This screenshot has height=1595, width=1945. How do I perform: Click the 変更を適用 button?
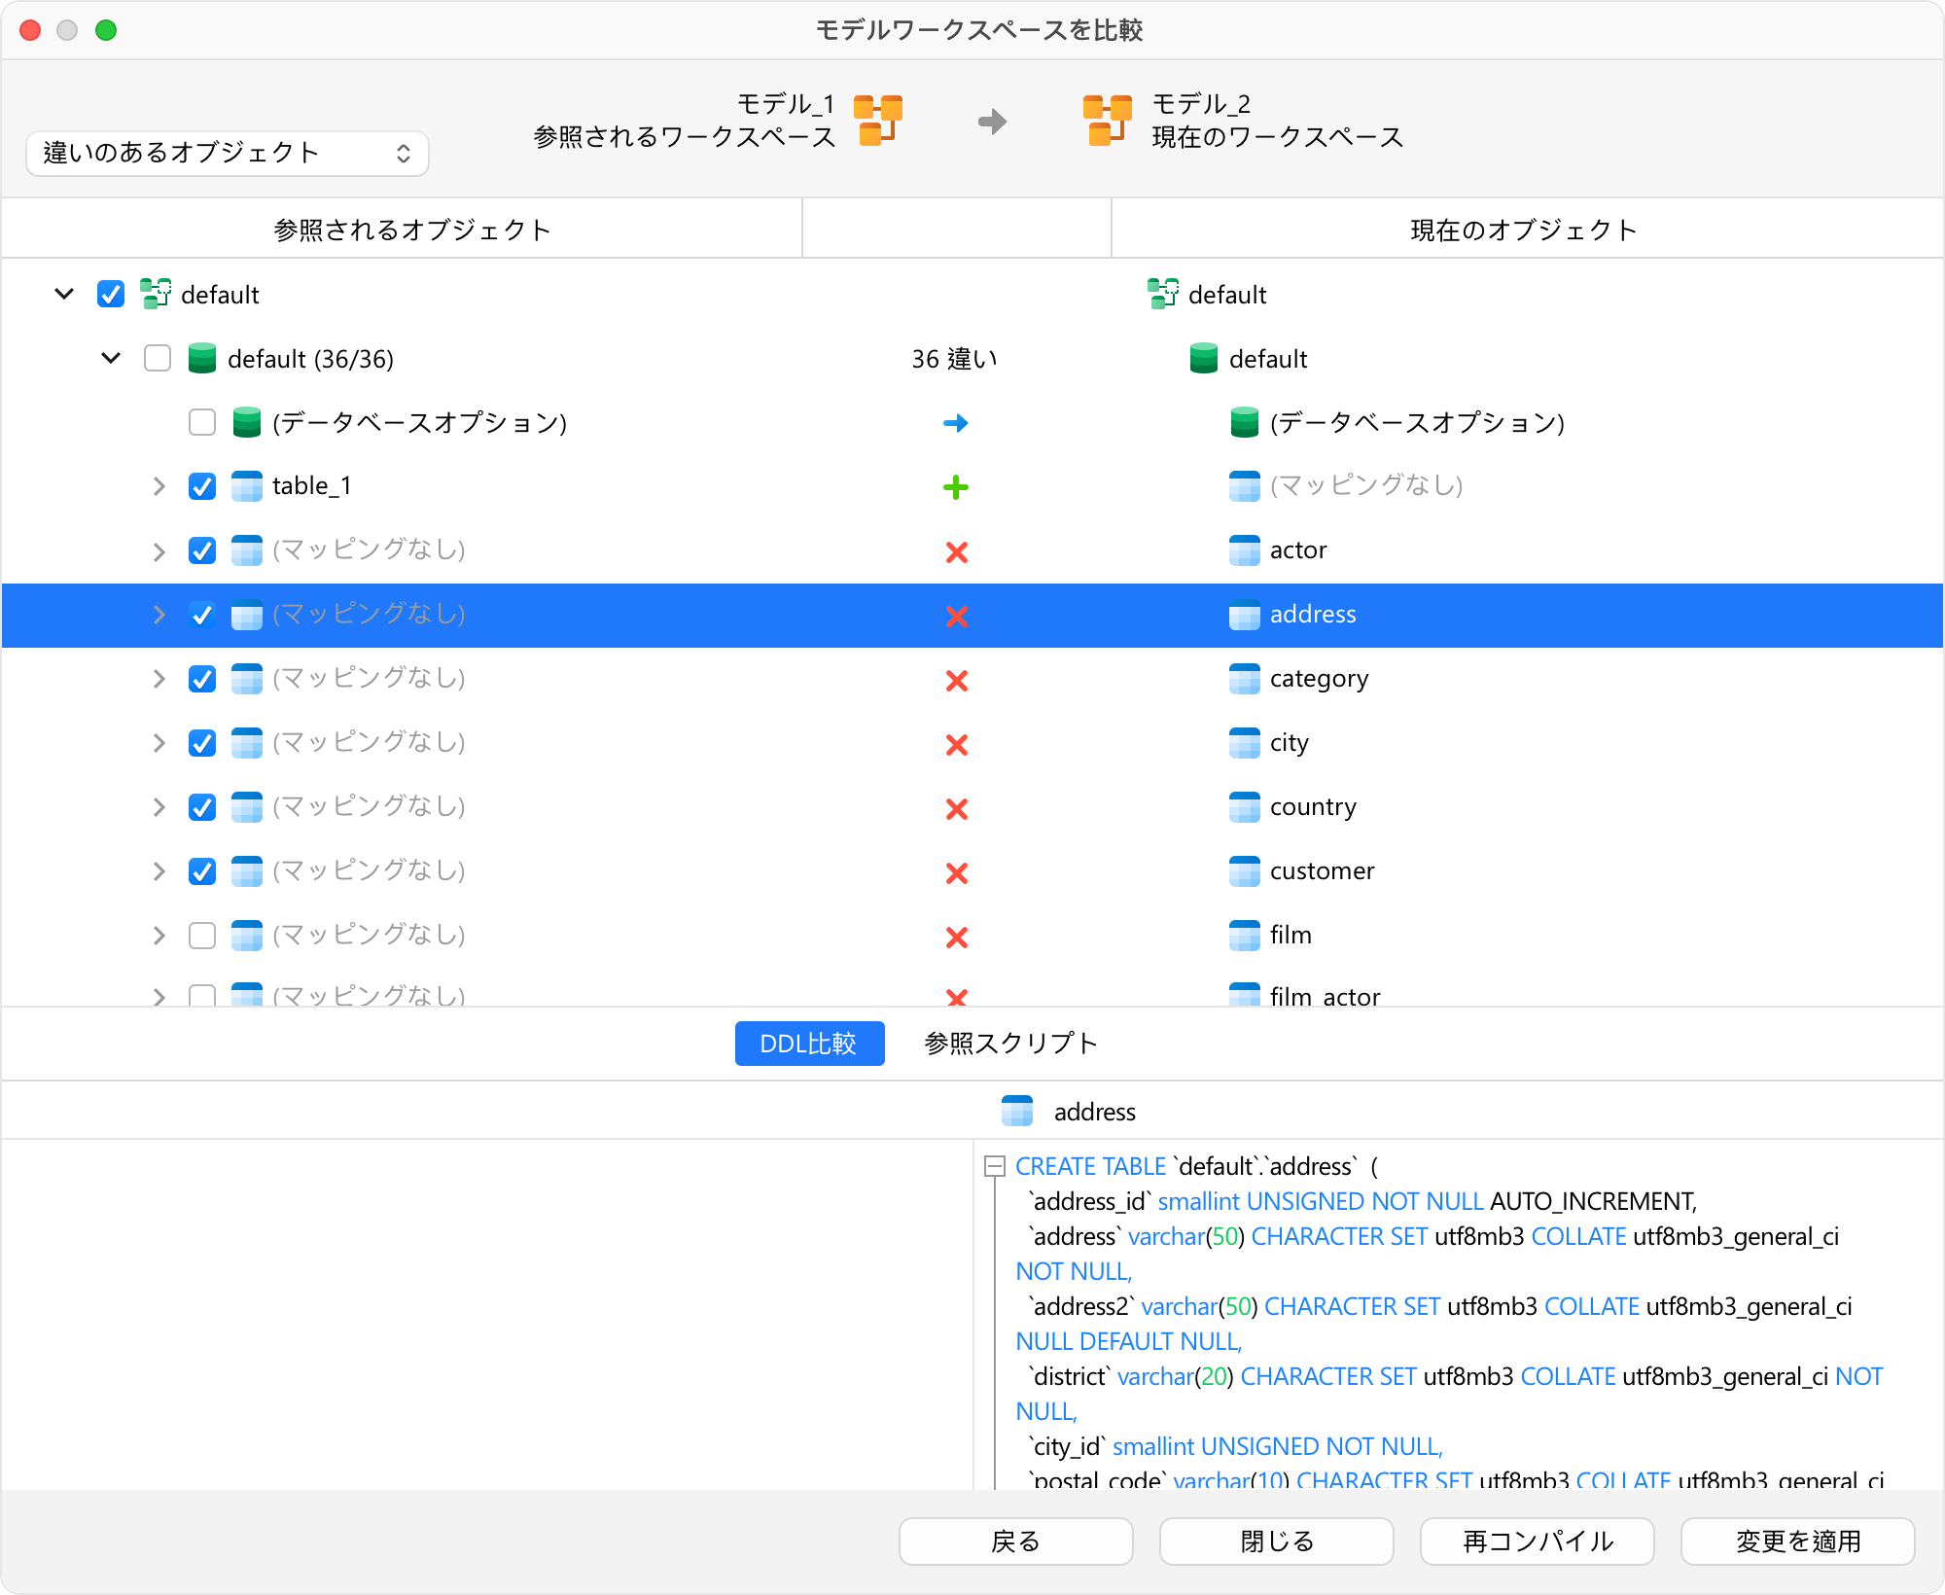[1797, 1542]
